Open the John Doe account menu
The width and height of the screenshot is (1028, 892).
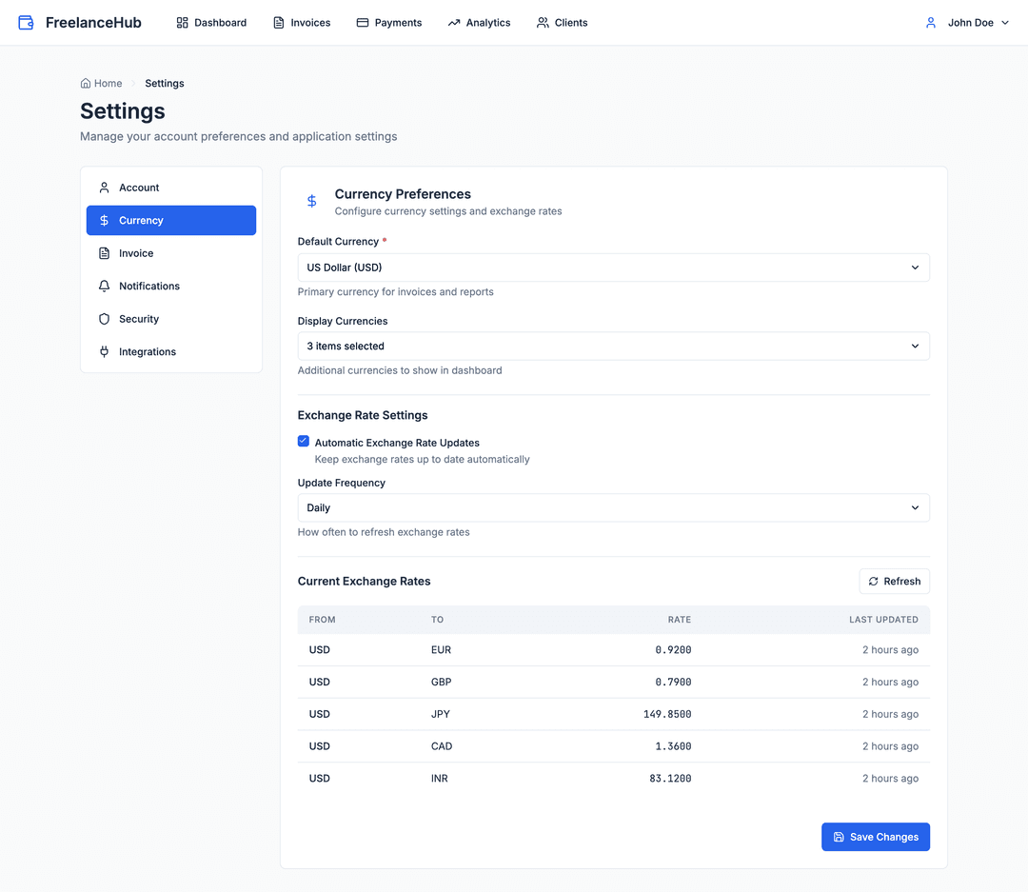pos(966,22)
